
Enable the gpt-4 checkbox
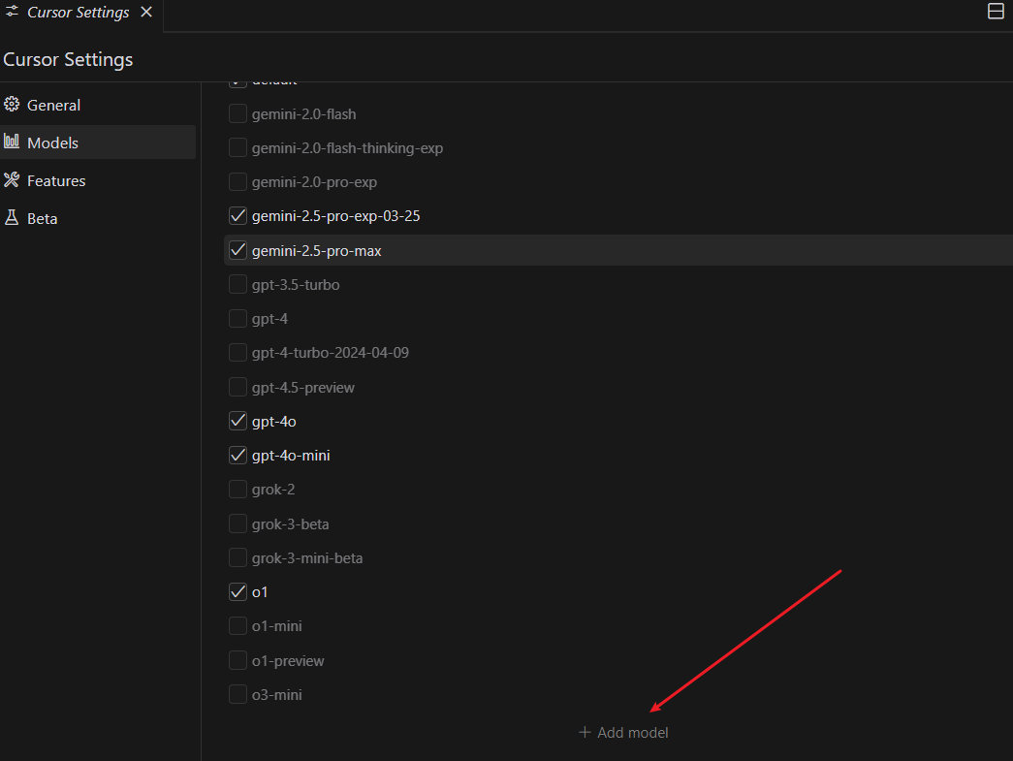pyautogui.click(x=237, y=319)
